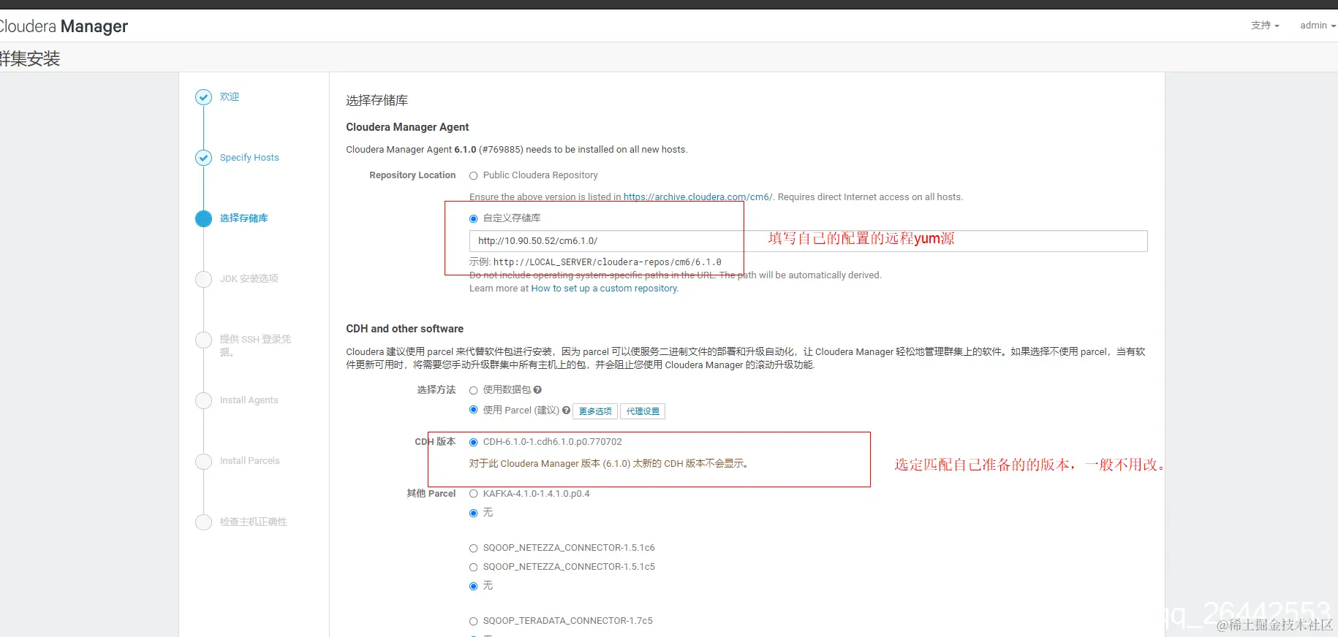Click the 其他 Parcel label
This screenshot has width=1338, height=637.
431,494
